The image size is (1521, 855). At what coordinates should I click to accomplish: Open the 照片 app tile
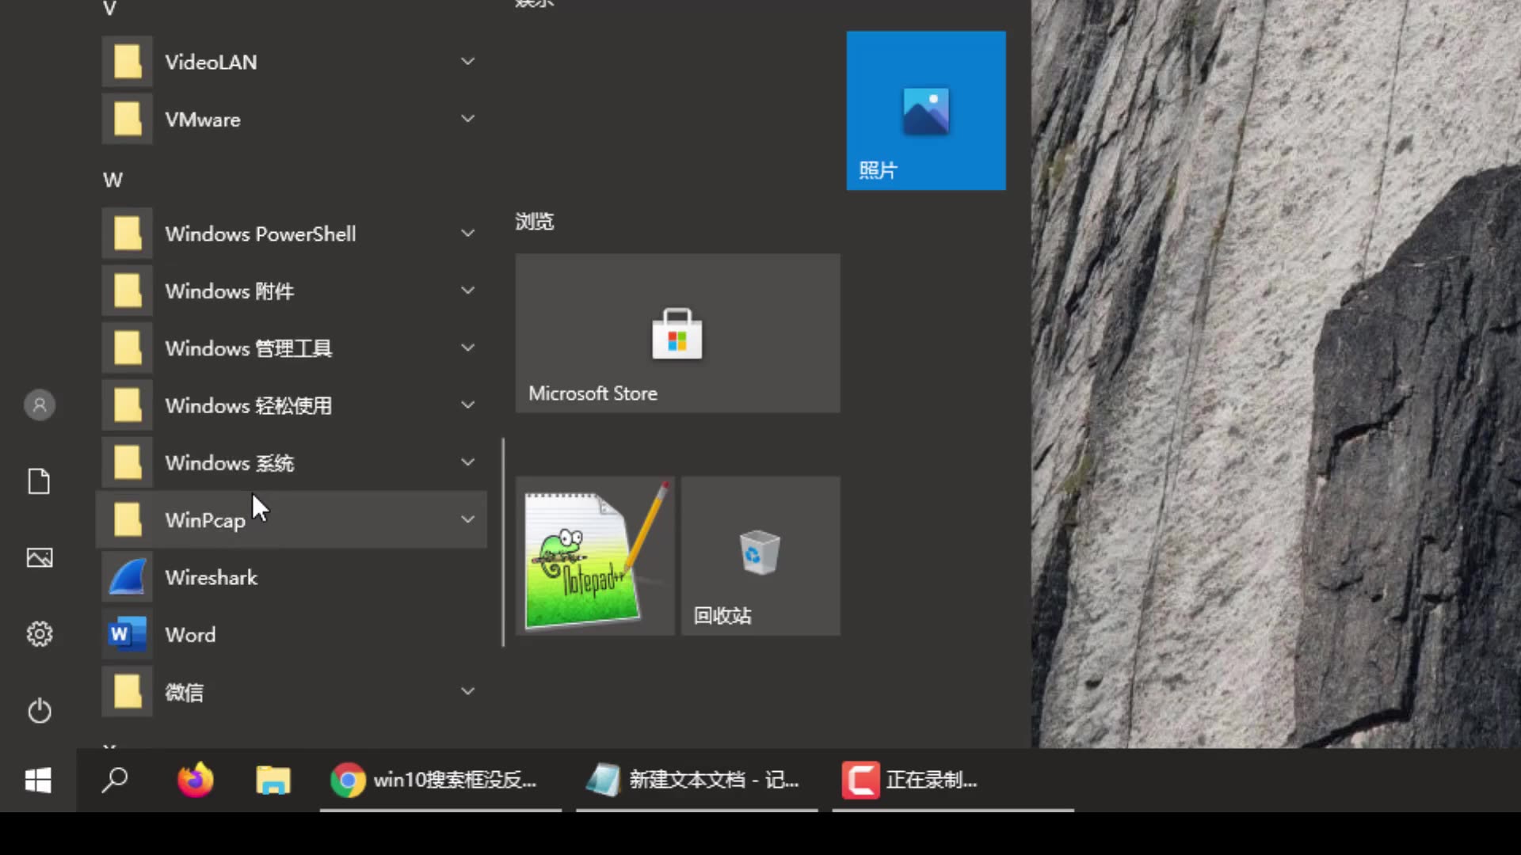click(x=925, y=111)
